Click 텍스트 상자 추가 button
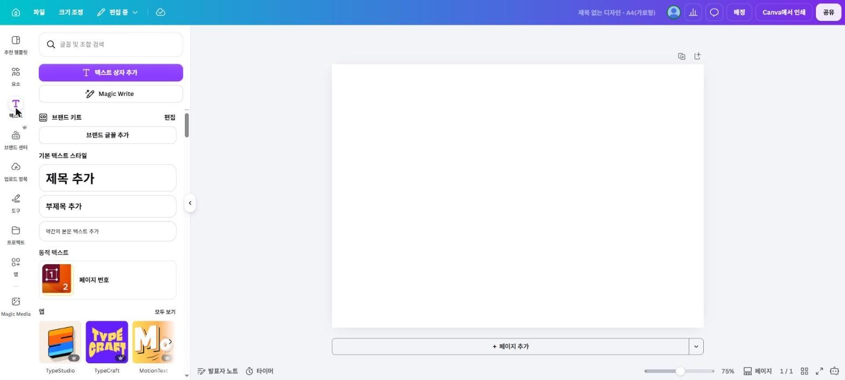 tap(111, 73)
